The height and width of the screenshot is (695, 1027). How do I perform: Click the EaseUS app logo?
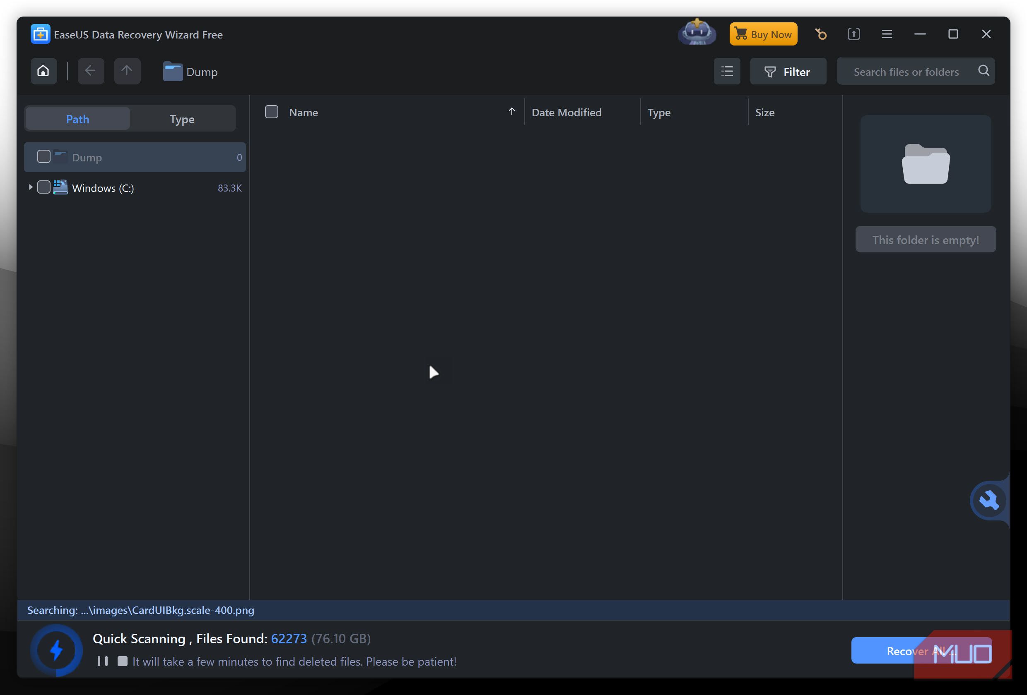[40, 34]
